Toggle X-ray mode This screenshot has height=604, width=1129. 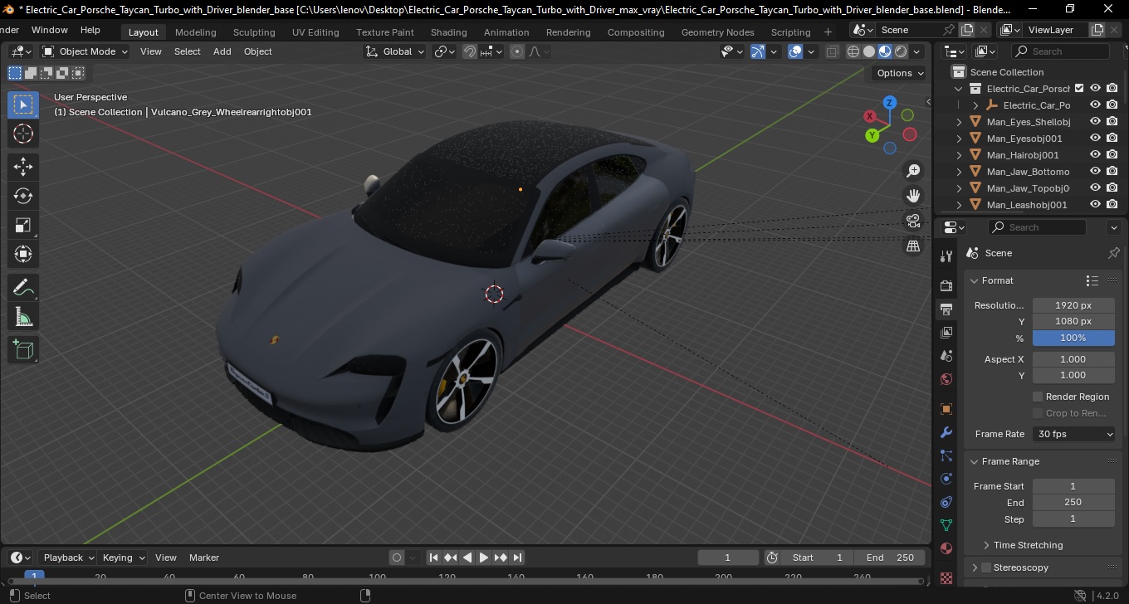click(x=833, y=51)
